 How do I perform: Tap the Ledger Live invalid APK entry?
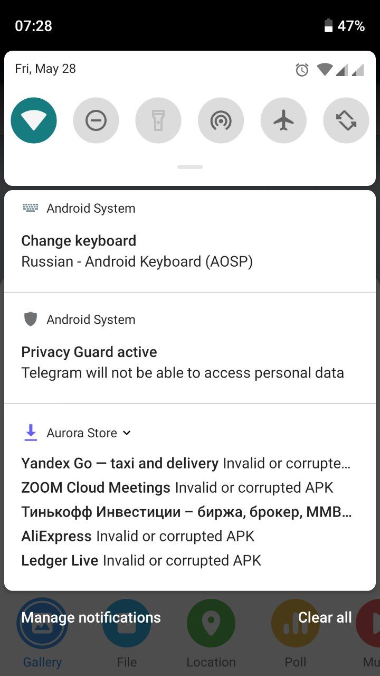141,560
